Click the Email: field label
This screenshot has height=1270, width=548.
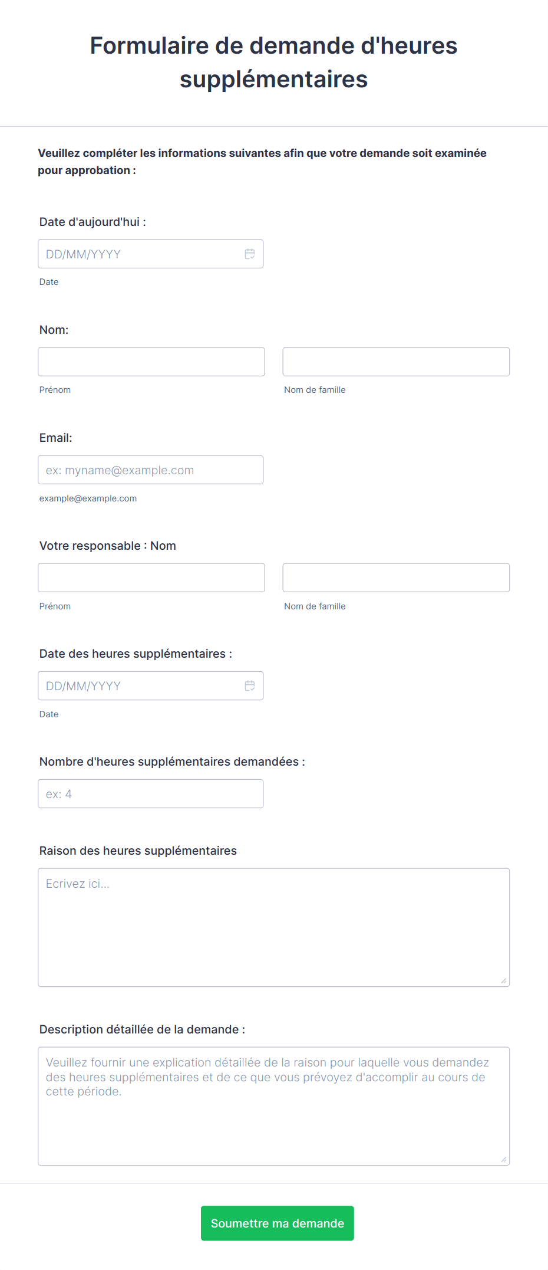tap(56, 438)
